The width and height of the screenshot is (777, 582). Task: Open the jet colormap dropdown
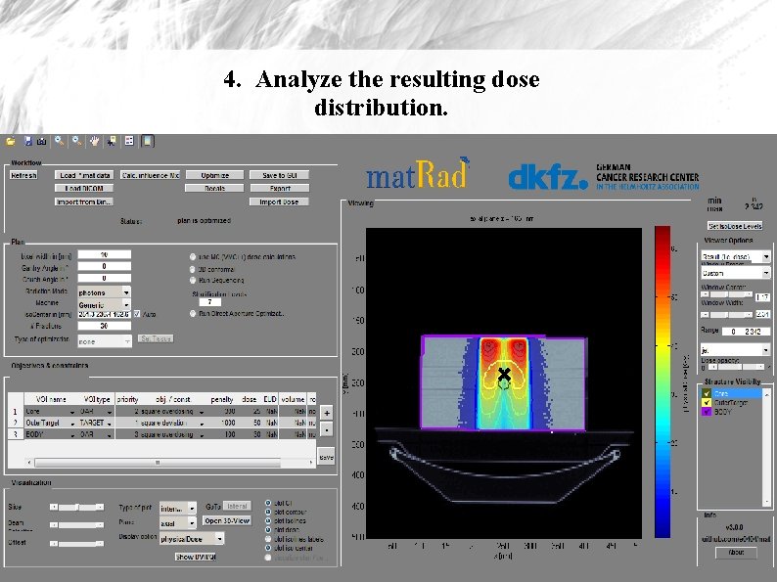pyautogui.click(x=735, y=350)
